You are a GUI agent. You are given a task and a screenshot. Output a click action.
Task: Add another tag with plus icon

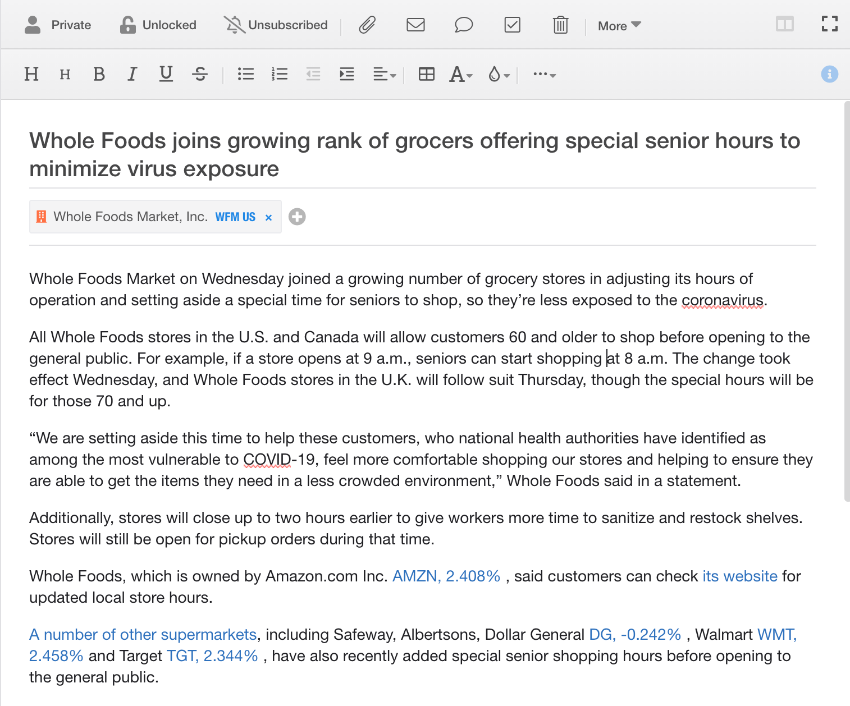tap(297, 217)
